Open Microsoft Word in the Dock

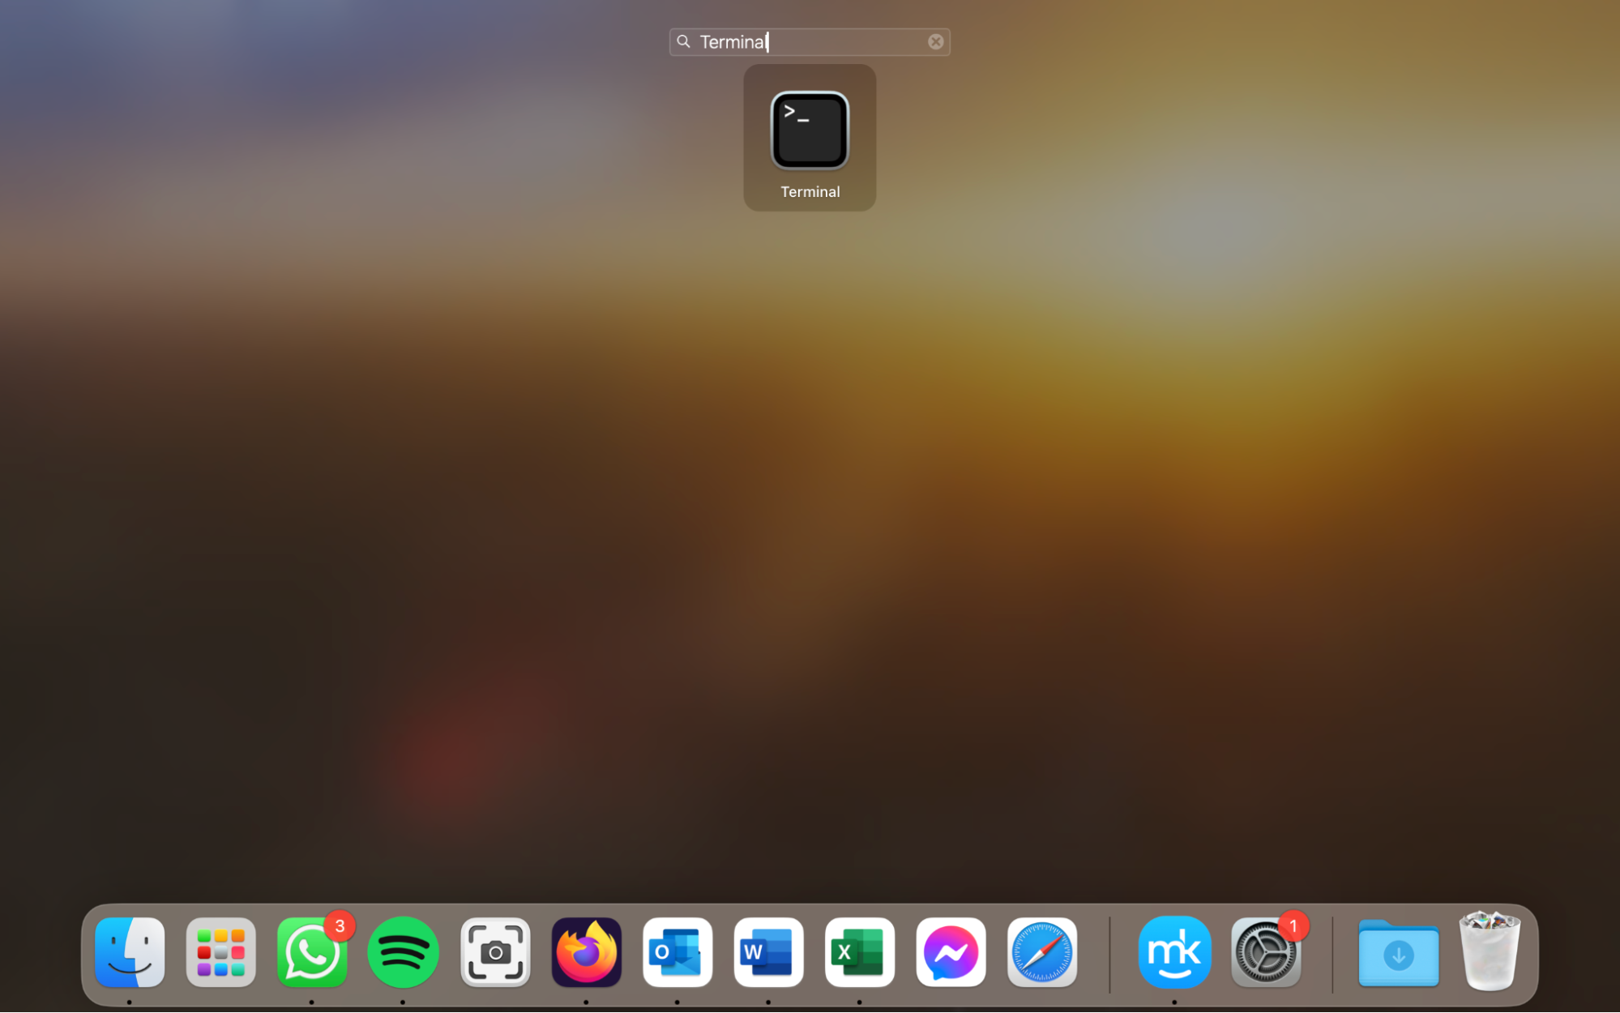pyautogui.click(x=768, y=952)
